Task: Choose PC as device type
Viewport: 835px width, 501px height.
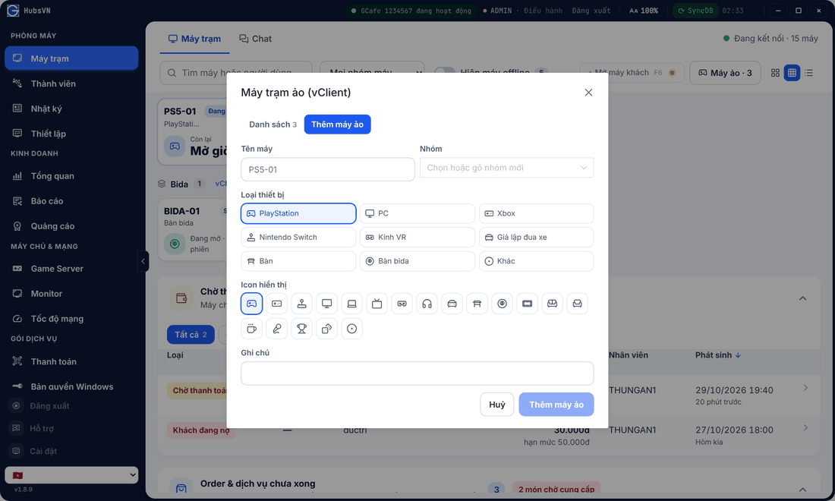Action: pos(417,213)
